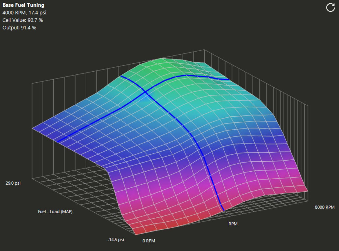Screen dimensions: 339x251
Task: Select the Cell Value 90.7 % text
Action: [22, 20]
